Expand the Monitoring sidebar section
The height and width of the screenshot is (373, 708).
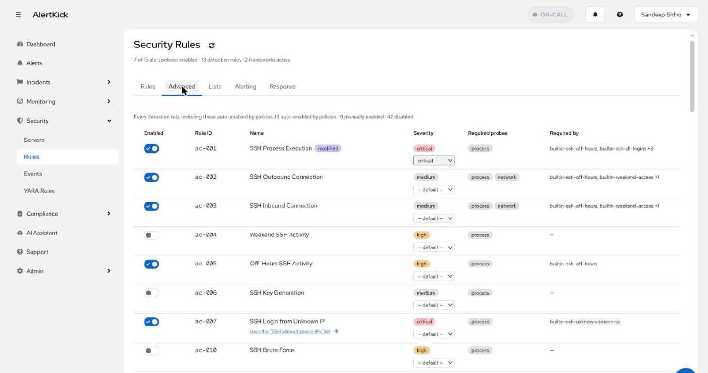click(109, 101)
